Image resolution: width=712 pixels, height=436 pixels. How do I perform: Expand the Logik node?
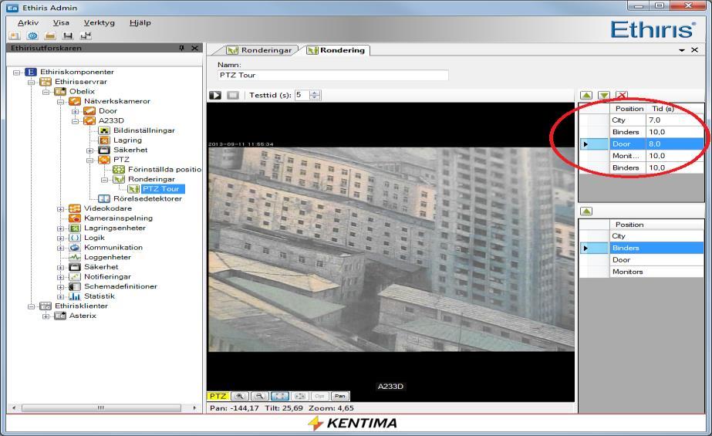pos(60,238)
